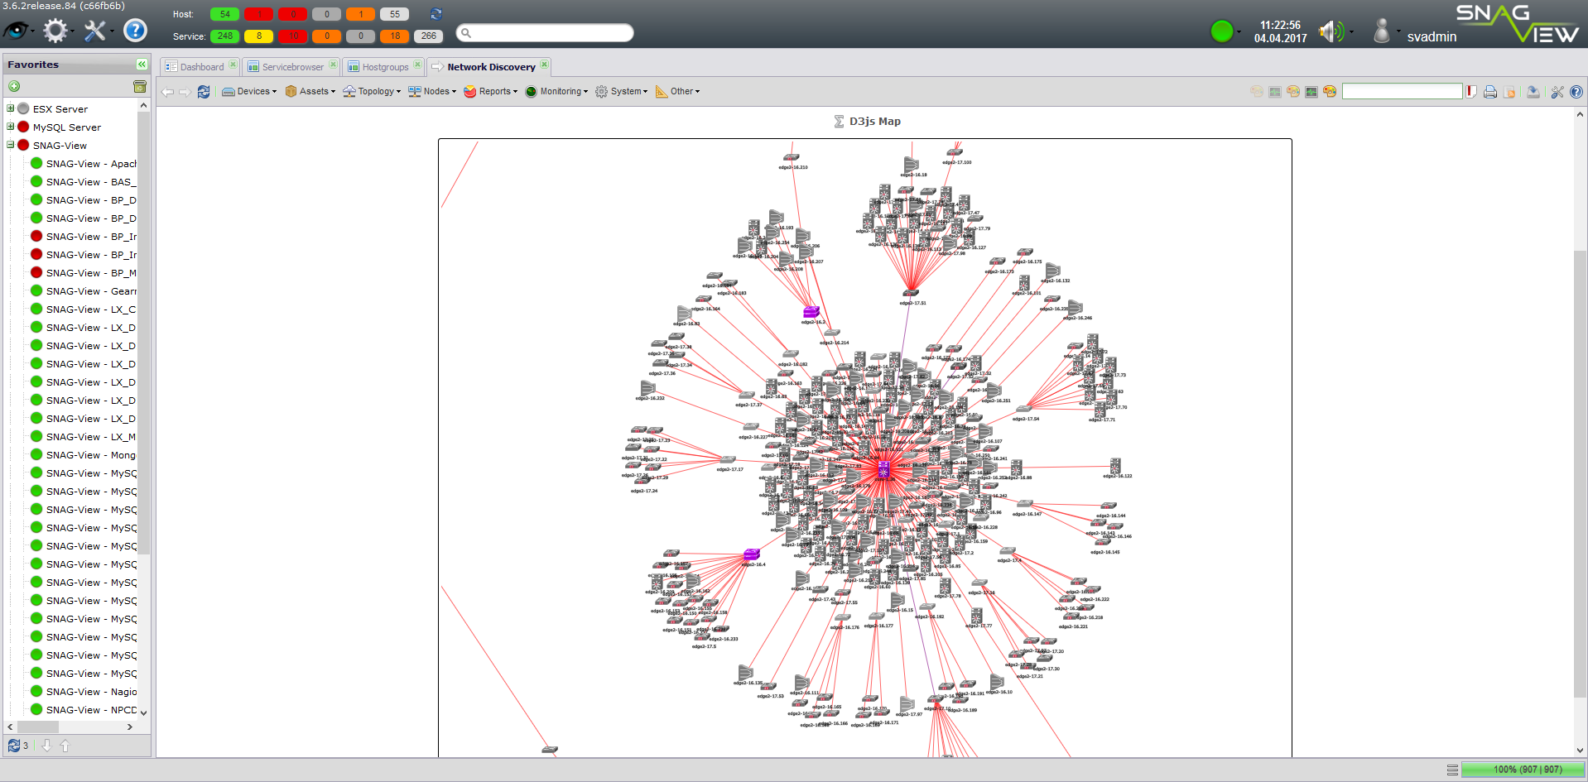Click the green Host up count 54
The height and width of the screenshot is (782, 1588).
[224, 14]
